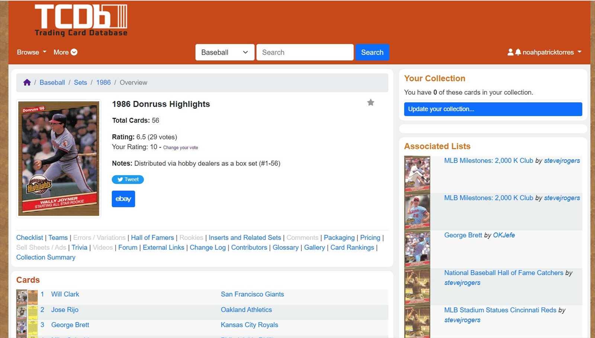Open OKJefe user profile link
The image size is (595, 338).
504,235
